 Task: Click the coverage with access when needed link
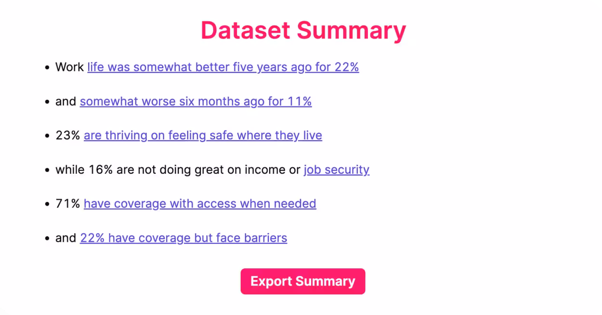[x=200, y=203]
